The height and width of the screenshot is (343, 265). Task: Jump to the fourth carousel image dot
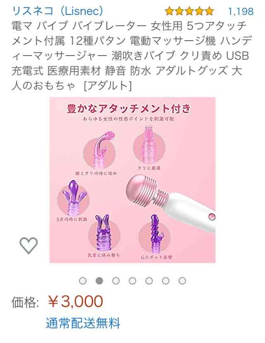coord(132,281)
